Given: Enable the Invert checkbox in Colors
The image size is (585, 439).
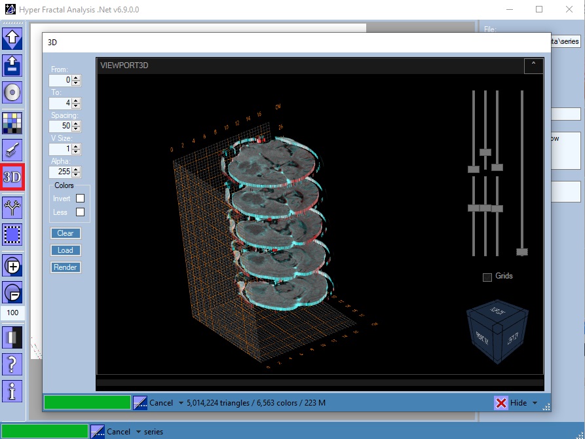Looking at the screenshot, I should click(x=80, y=199).
